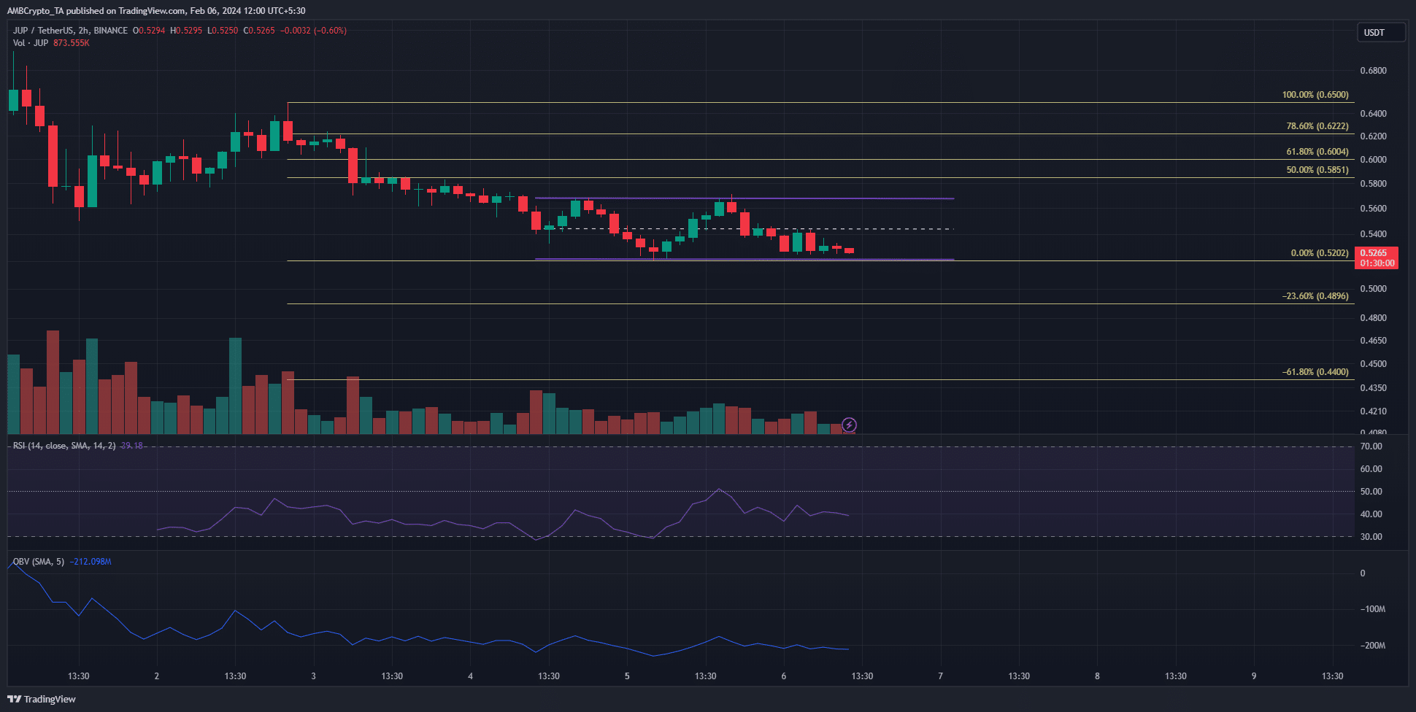This screenshot has width=1416, height=712.
Task: Click date label 9 on time axis
Action: pyautogui.click(x=1254, y=676)
